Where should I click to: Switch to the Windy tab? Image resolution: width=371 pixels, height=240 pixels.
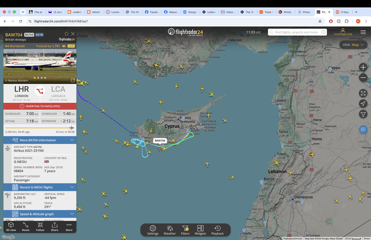click(286, 12)
